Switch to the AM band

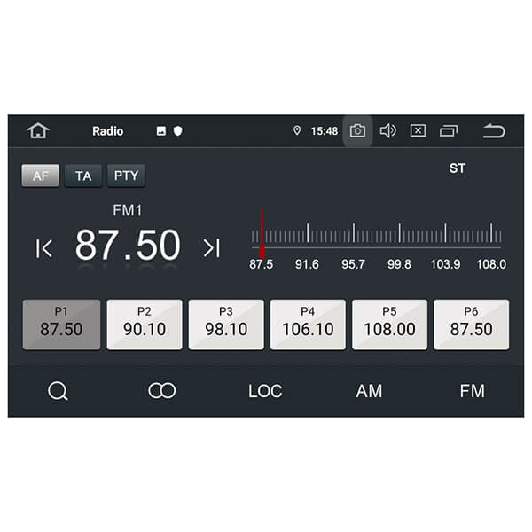369,391
